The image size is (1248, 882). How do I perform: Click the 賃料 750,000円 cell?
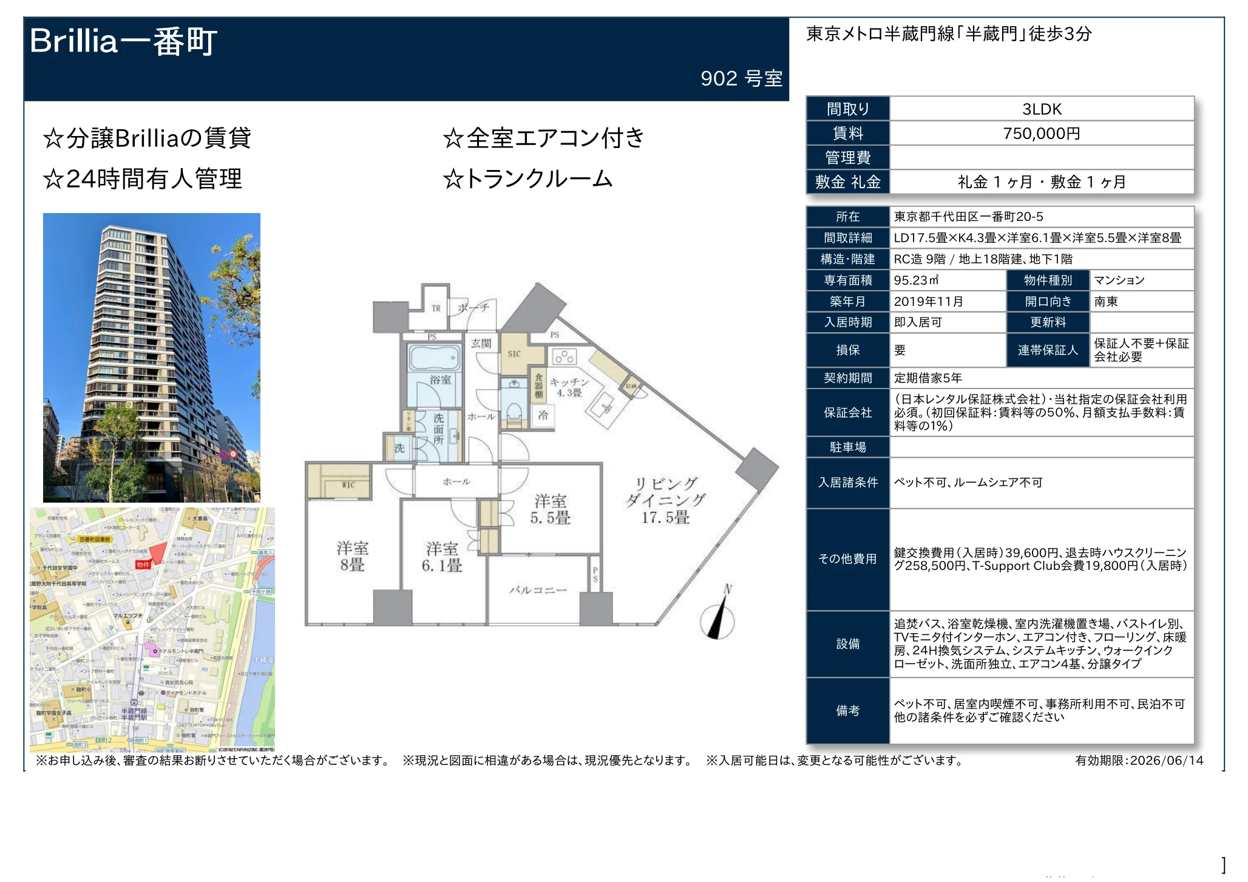(1042, 134)
